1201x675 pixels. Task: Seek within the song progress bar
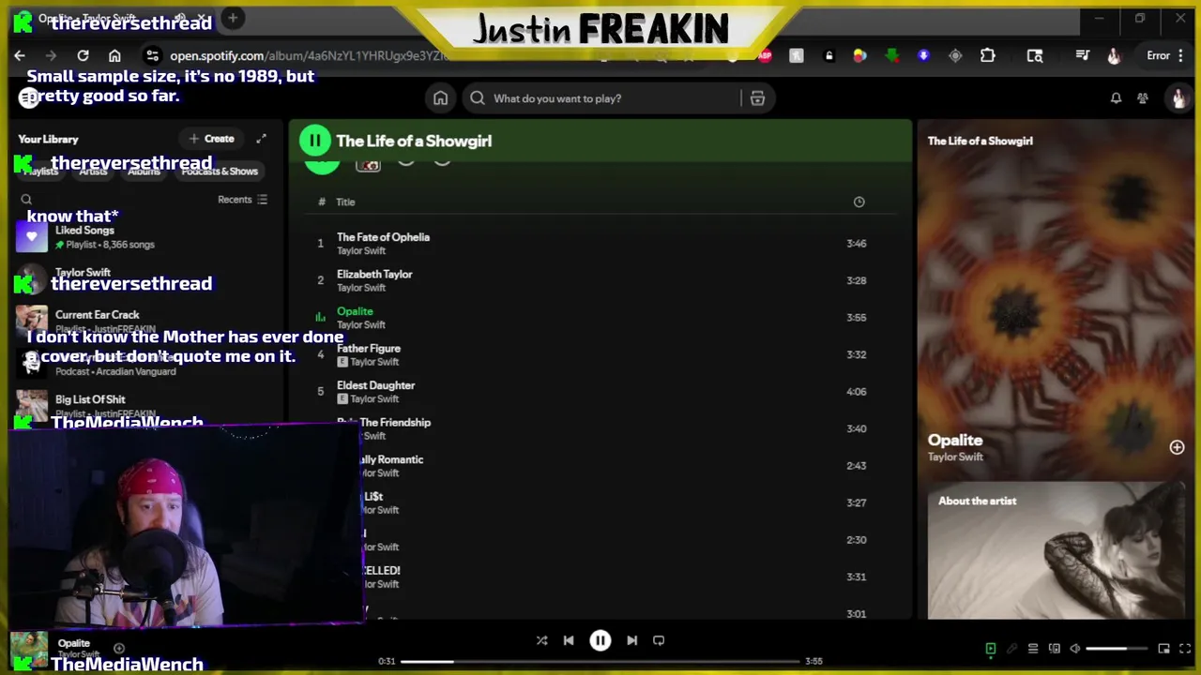(600, 661)
